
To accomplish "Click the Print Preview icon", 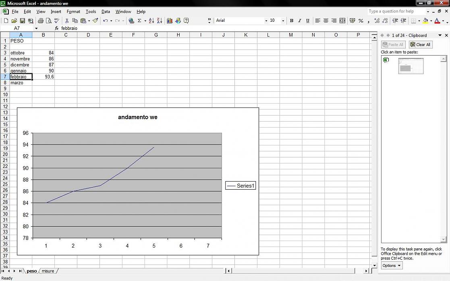I will tap(49, 21).
